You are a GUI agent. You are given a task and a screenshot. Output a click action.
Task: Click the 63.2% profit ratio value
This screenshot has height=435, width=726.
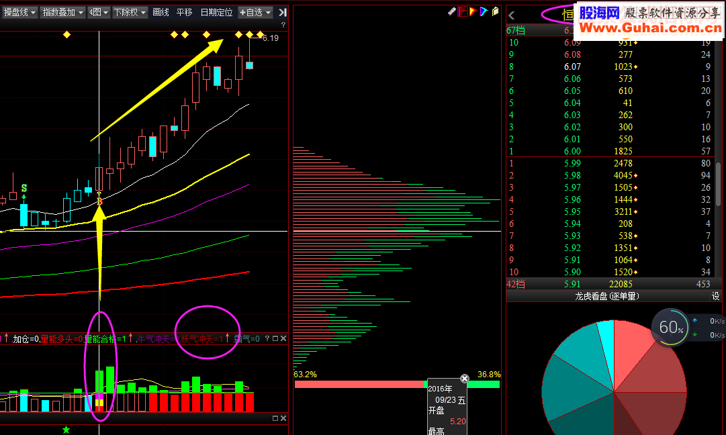tap(305, 375)
